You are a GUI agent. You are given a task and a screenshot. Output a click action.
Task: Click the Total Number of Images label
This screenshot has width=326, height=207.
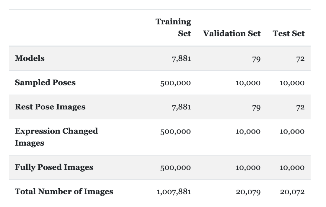point(64,192)
